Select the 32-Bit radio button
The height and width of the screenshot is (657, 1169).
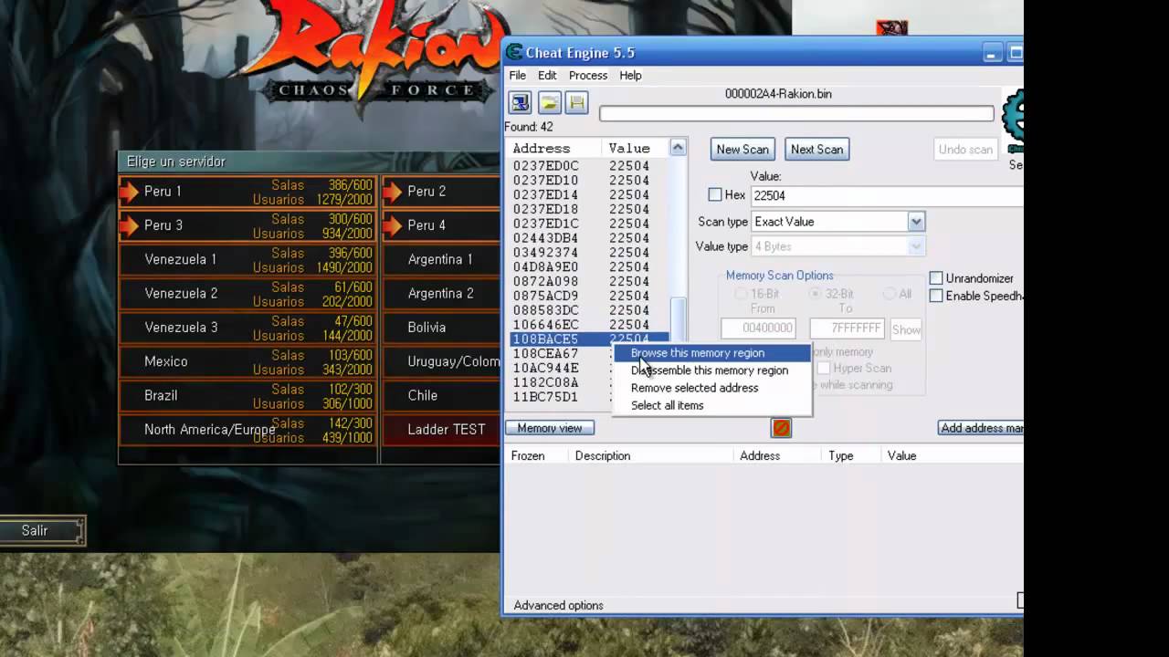click(816, 294)
